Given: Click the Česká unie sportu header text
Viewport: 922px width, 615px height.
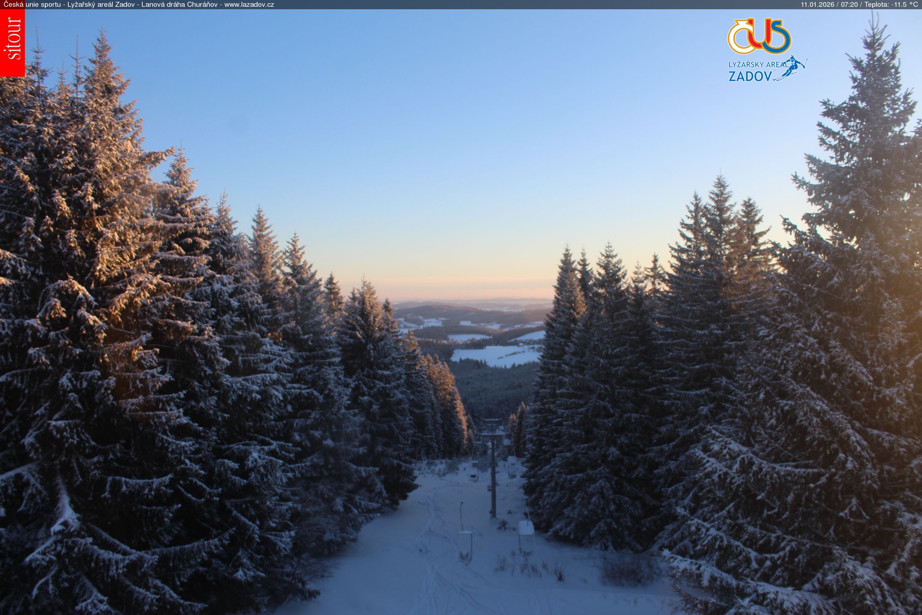Looking at the screenshot, I should 32,5.
